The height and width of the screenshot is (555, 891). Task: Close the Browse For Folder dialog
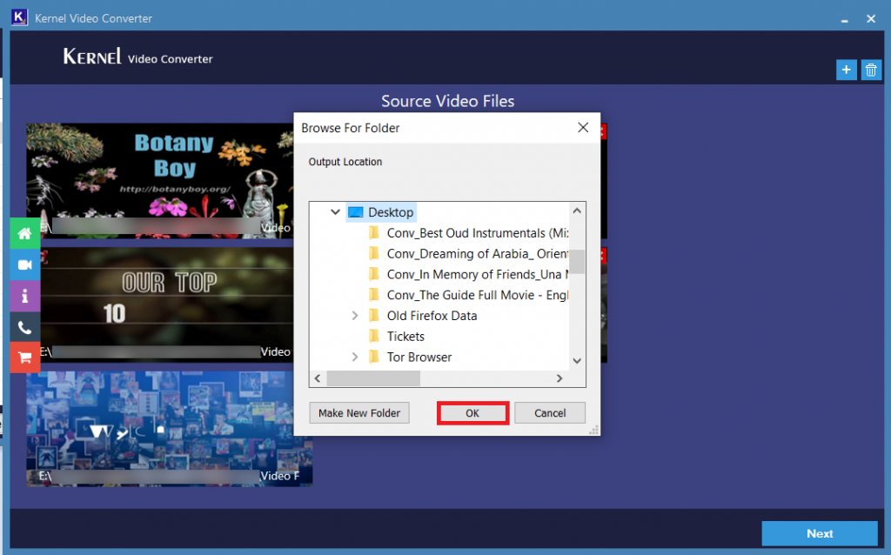pos(583,127)
